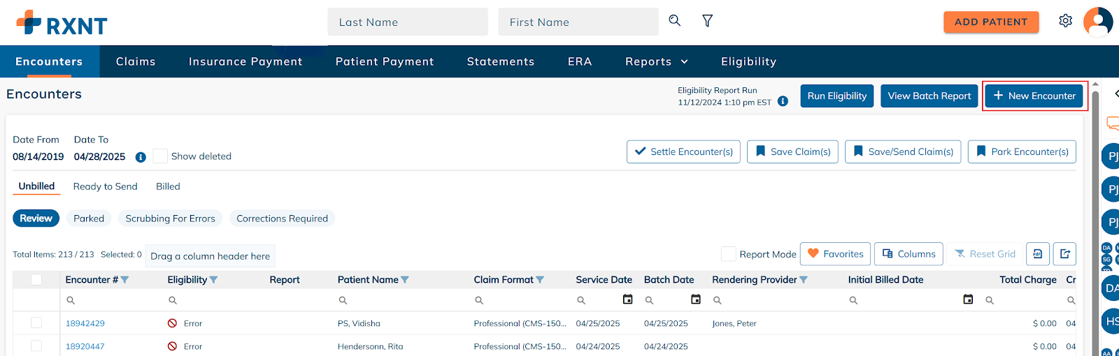1119x356 pixels.
Task: Open the patient search filter funnel icon
Action: [707, 21]
